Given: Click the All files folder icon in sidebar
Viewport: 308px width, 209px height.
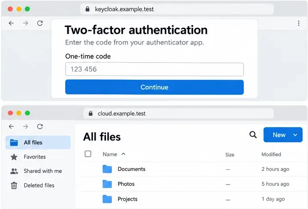Looking at the screenshot, I should [14, 143].
